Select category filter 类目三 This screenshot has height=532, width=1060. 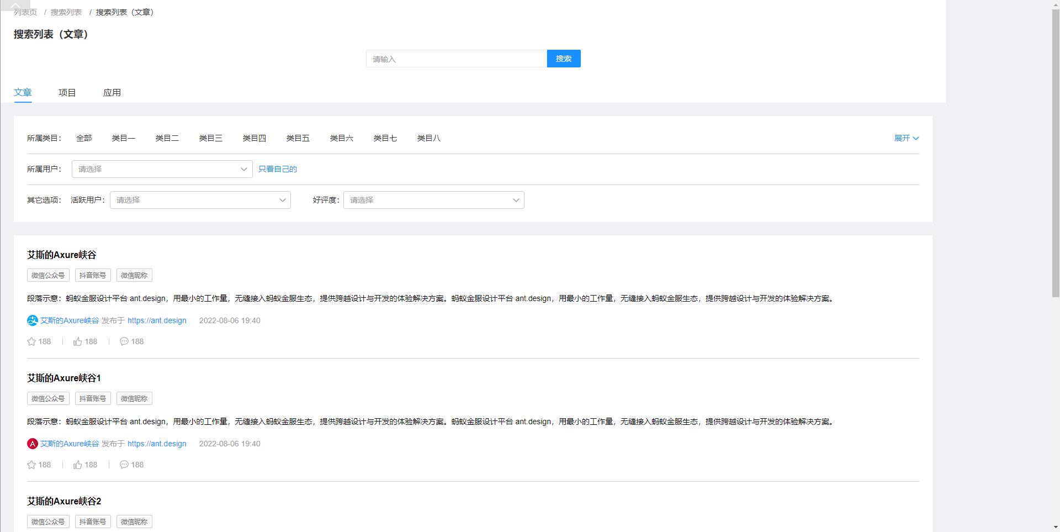pyautogui.click(x=211, y=138)
